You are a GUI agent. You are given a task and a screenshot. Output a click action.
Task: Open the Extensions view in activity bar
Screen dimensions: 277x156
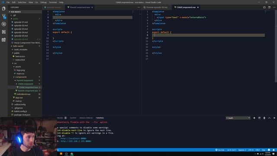[4, 32]
